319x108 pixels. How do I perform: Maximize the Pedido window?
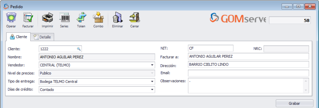click(298, 7)
